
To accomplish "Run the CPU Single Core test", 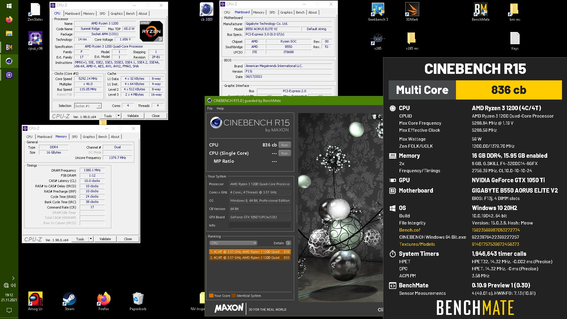I will [284, 153].
